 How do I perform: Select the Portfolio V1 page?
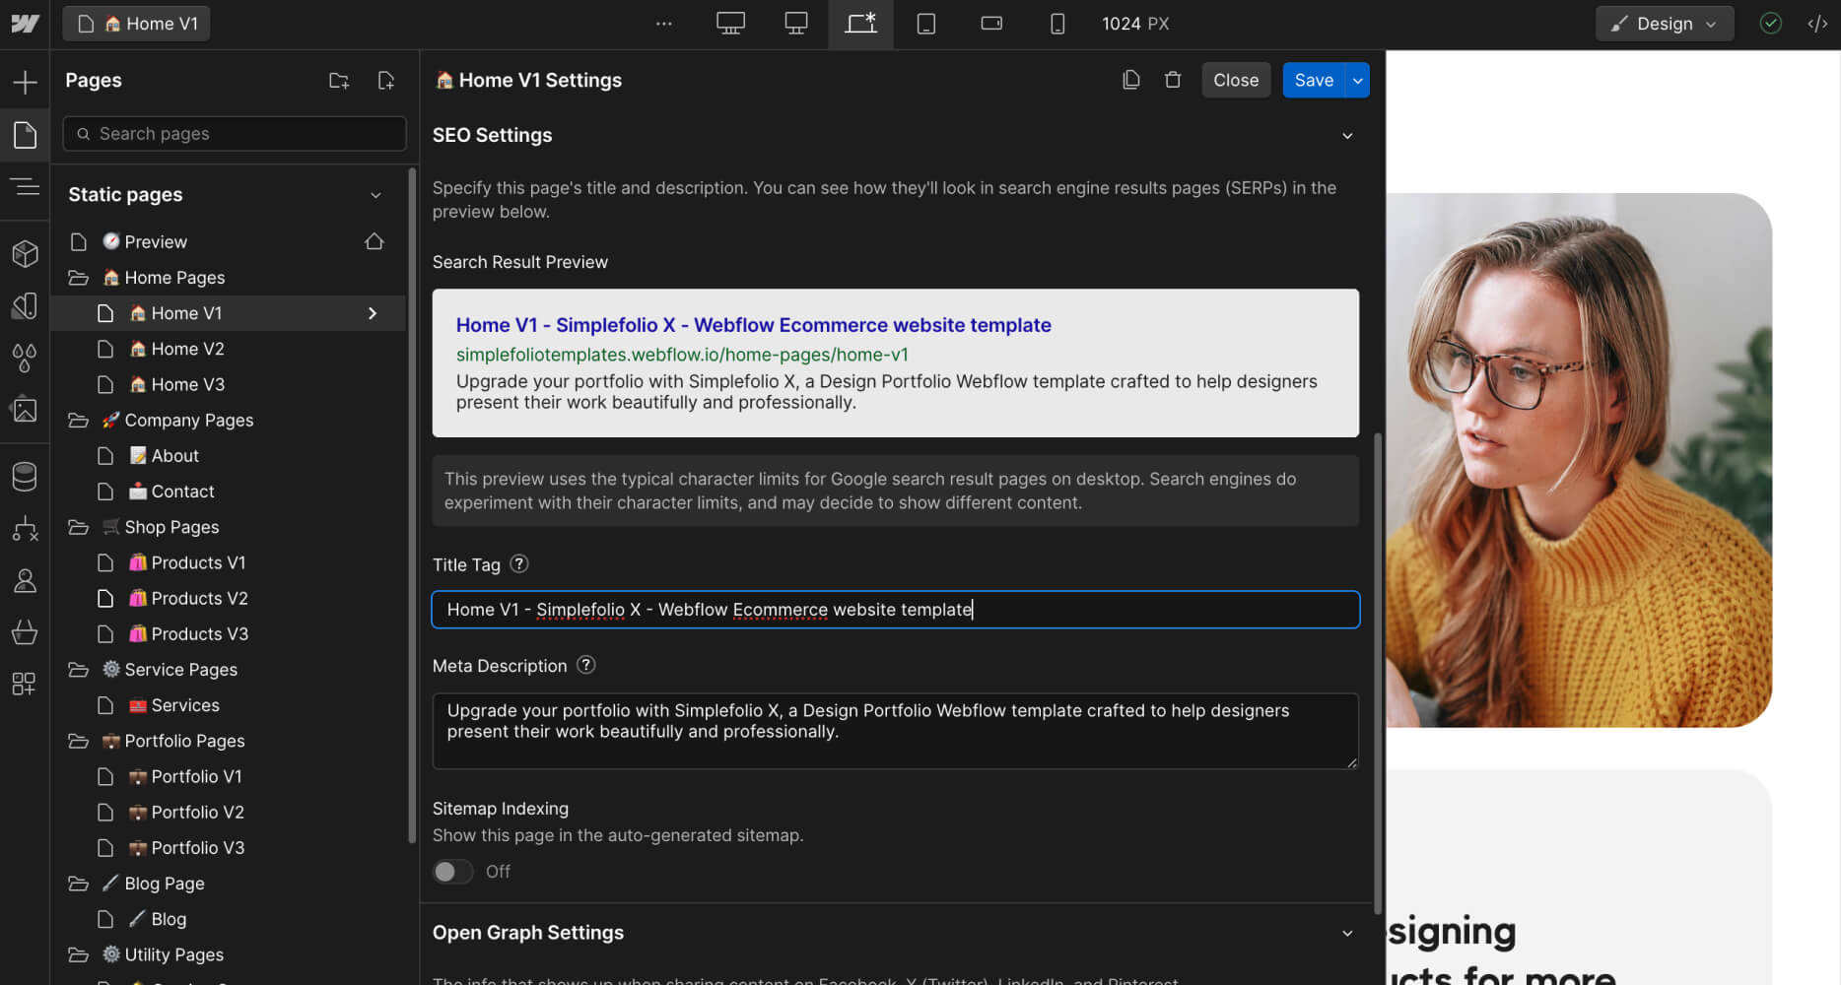pos(228,776)
